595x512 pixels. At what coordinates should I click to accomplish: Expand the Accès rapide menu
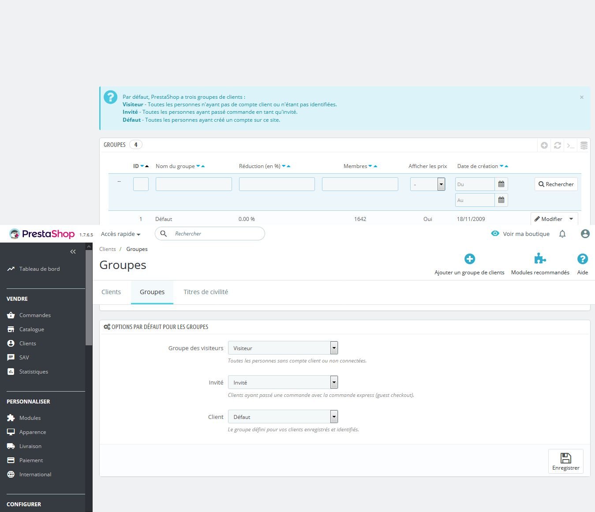120,234
